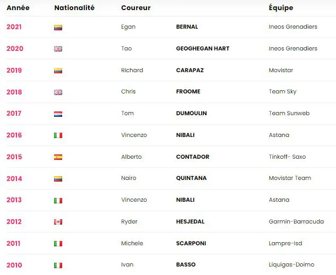Click the Italian flag in the 2016 row
Viewport: 336px width, 275px height.
pyautogui.click(x=58, y=135)
